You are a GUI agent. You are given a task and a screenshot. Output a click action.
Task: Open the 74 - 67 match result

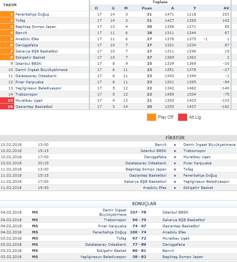139,226
